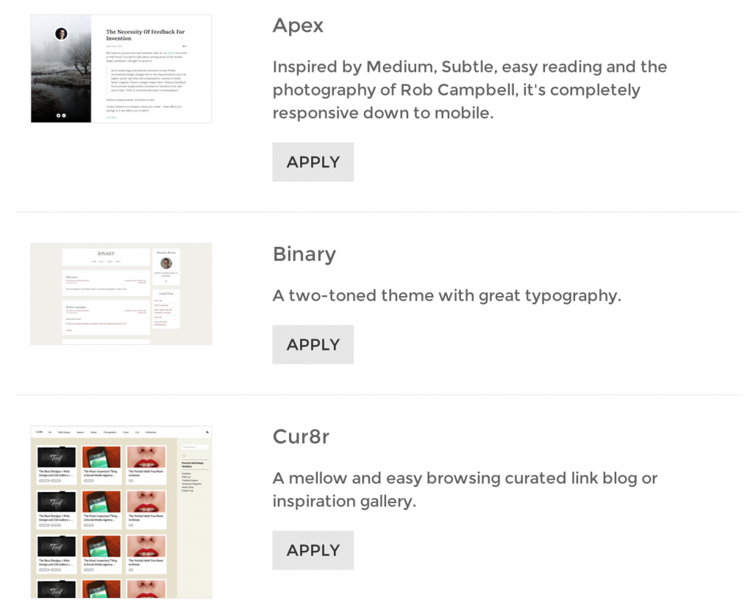Image resolution: width=753 pixels, height=606 pixels.
Task: Click the email subscribe field in Cur8r preview
Action: [195, 447]
